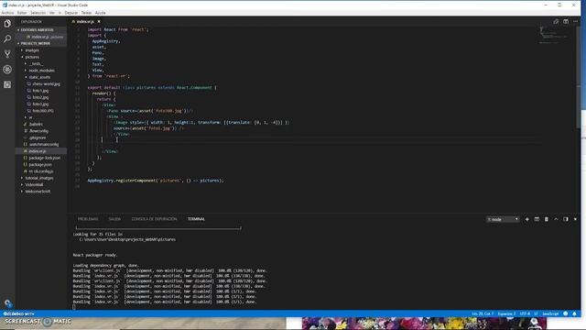Select index.vr.js under open editors
This screenshot has height=330, width=586.
pyautogui.click(x=41, y=37)
